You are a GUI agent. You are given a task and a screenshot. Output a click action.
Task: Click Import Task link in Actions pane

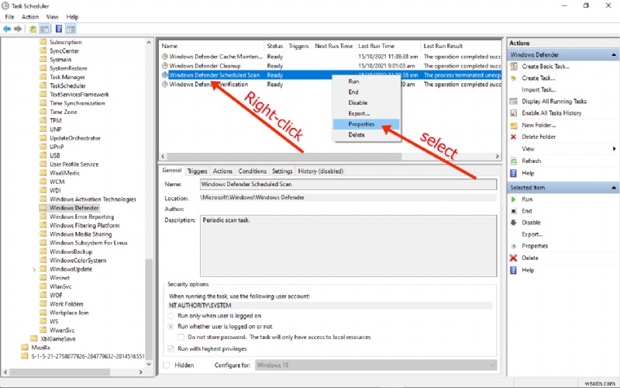click(539, 90)
